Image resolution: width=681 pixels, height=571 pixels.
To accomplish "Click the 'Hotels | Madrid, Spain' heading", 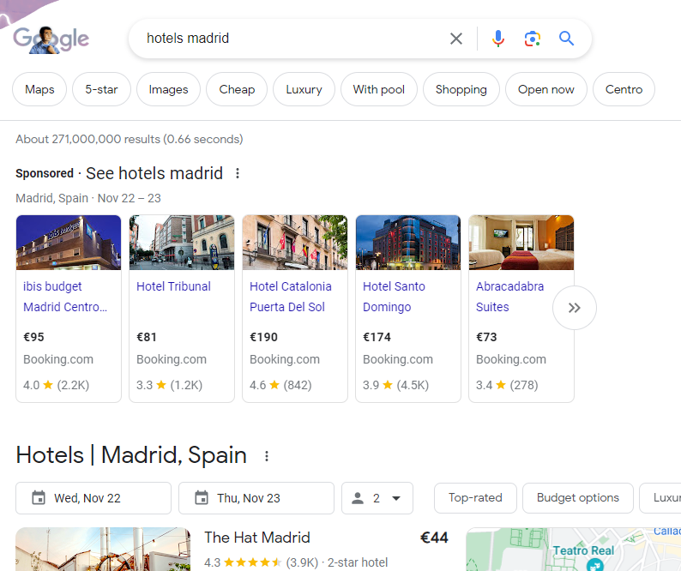I will point(131,455).
